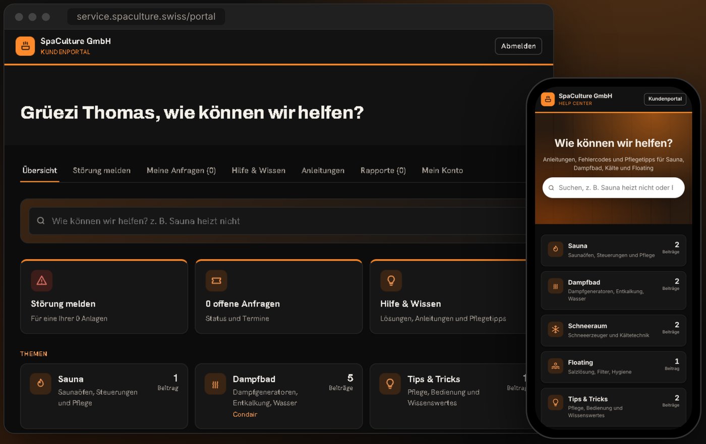Click the magnifier icon in phone search field

(x=551, y=188)
